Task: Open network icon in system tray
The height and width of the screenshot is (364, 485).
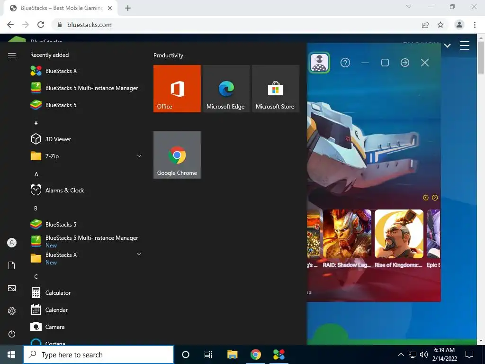Action: pyautogui.click(x=413, y=355)
